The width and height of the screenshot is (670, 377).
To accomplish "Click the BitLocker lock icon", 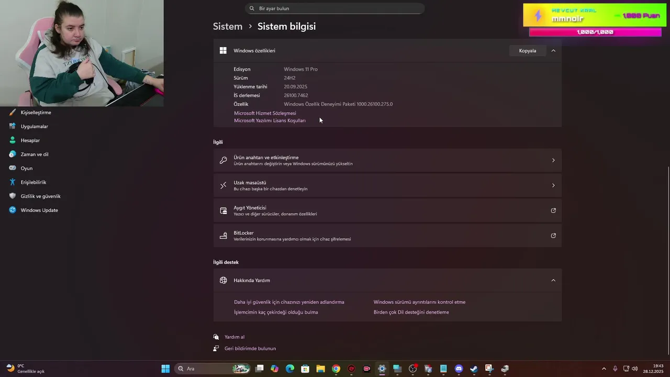I will (224, 236).
